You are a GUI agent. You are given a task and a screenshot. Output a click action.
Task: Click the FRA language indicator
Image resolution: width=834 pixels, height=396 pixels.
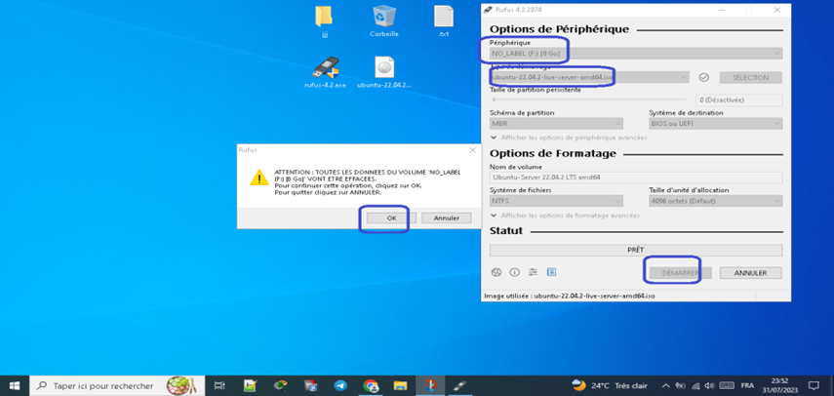747,386
